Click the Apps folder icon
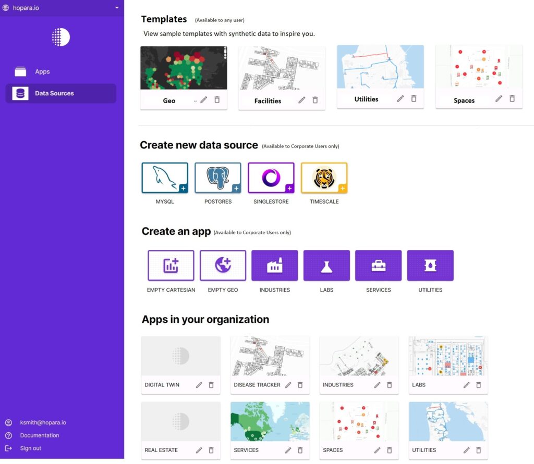 20,71
